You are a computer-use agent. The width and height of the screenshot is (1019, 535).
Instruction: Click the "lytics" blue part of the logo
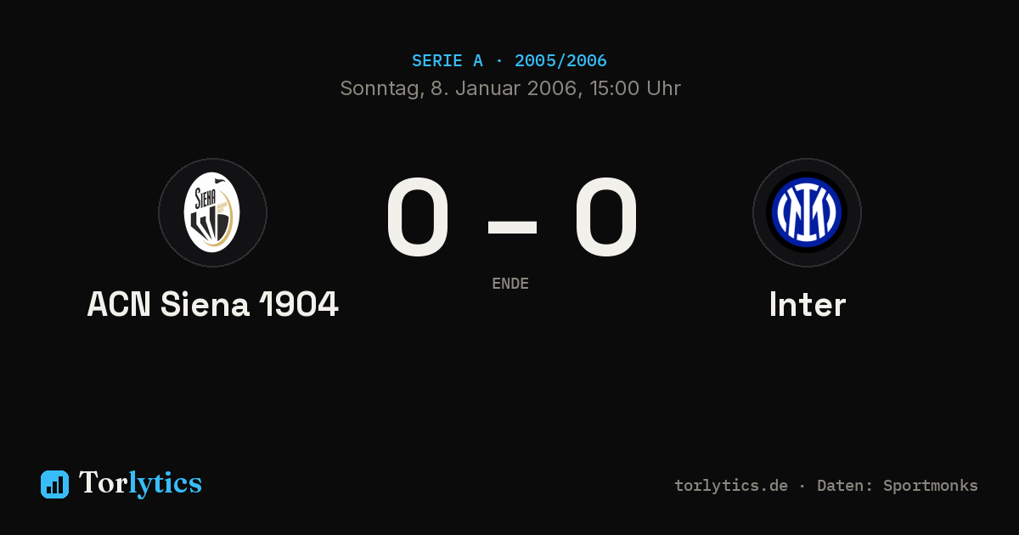(x=166, y=484)
